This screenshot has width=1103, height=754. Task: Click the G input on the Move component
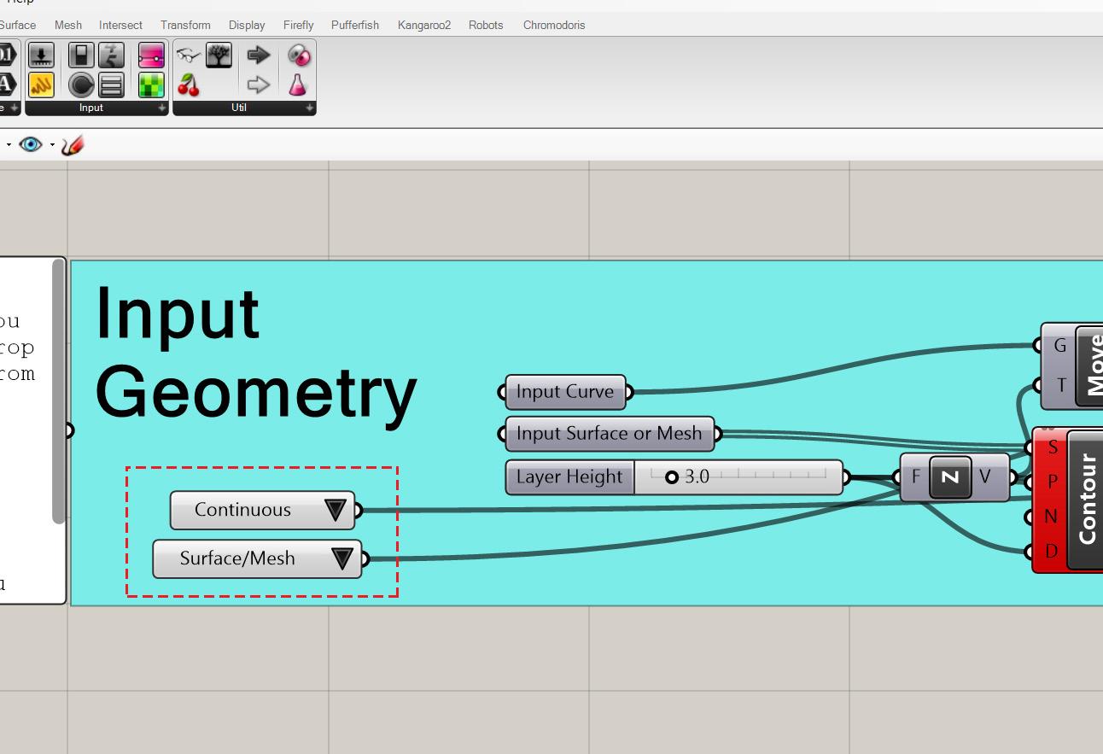point(1059,345)
